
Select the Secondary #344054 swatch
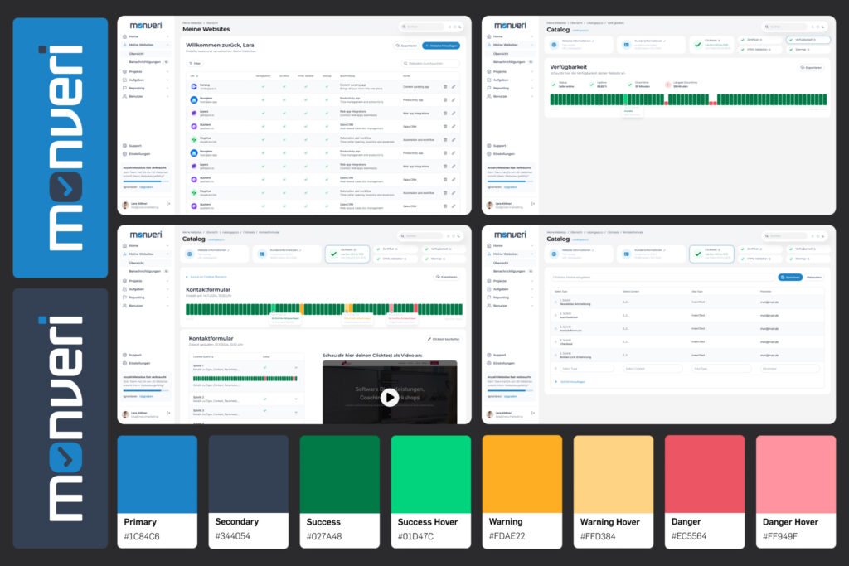(249, 492)
